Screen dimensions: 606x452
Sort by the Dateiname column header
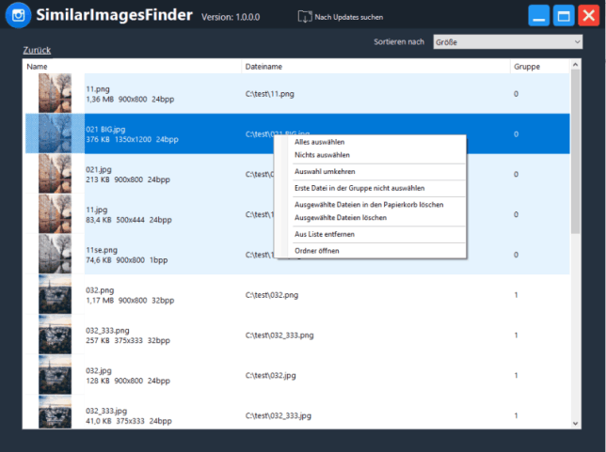pyautogui.click(x=263, y=67)
